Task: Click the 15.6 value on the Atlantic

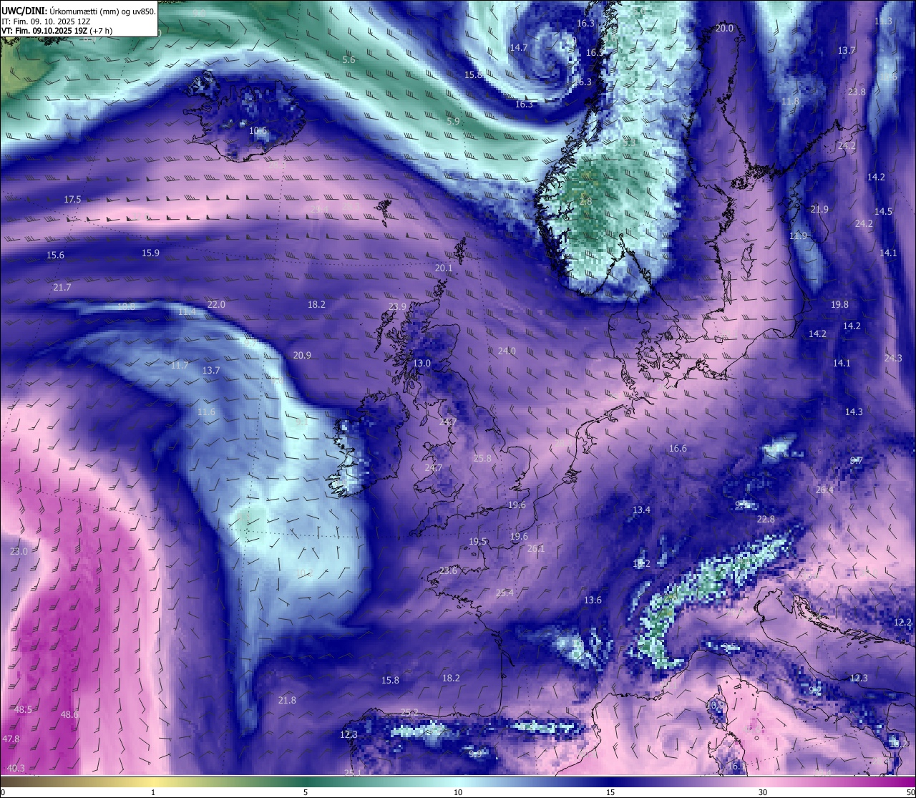Action: (x=55, y=256)
